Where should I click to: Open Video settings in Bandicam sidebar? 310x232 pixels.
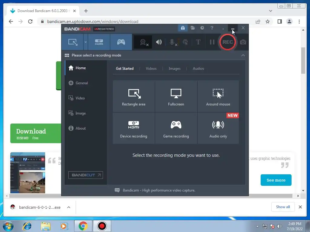[x=86, y=98]
